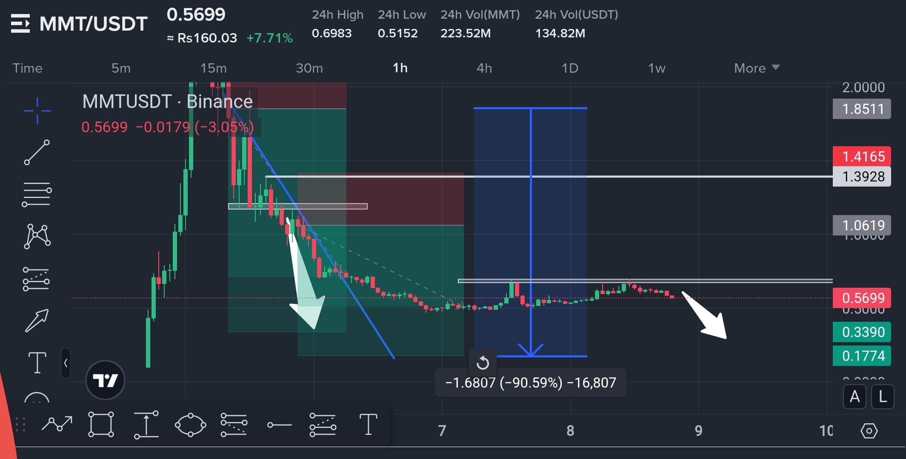Click date 9 on the time axis
Screen dimensions: 906x459
[x=698, y=431]
